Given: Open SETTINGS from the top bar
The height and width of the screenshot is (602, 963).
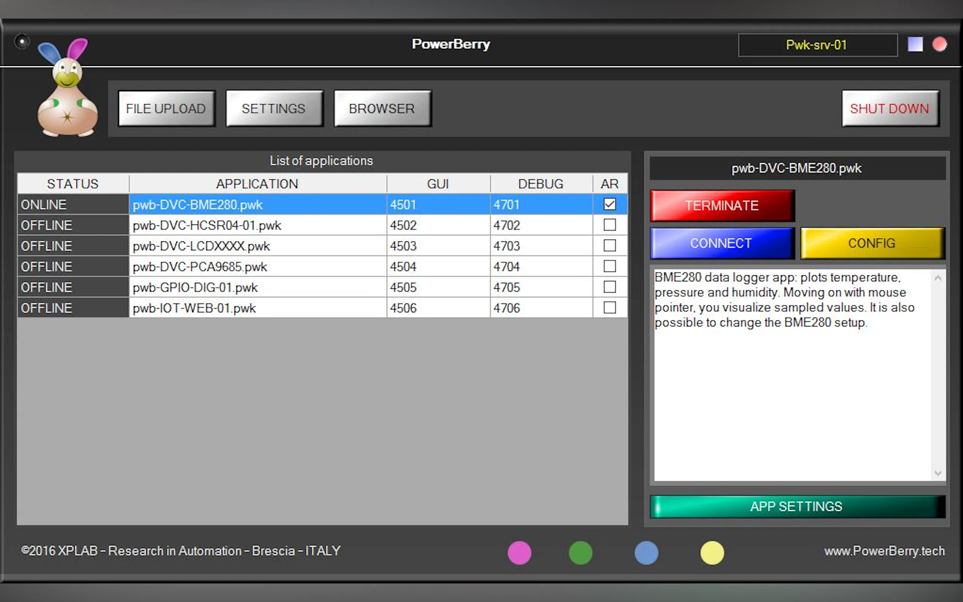Looking at the screenshot, I should tap(274, 109).
